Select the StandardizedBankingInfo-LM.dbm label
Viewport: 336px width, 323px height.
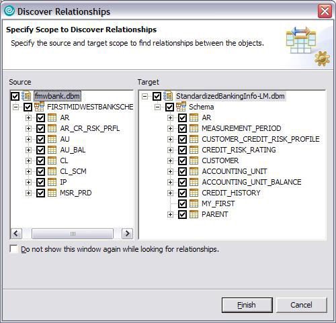click(230, 96)
